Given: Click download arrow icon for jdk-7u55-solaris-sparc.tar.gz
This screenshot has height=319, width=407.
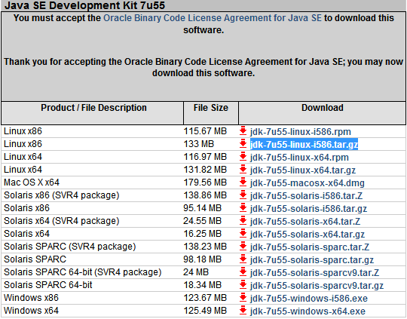Looking at the screenshot, I should coord(243,259).
